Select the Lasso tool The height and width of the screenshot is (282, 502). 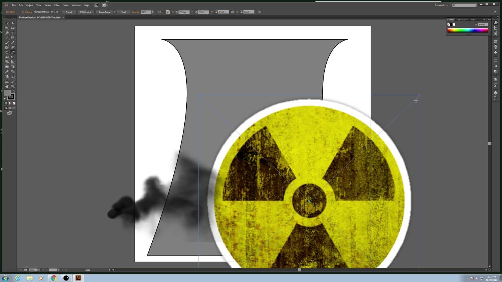tap(13, 28)
